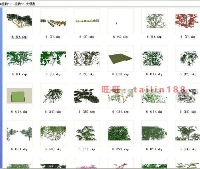Click the file name 6 (23).skp
Screen dimensions: 200x169
[x=154, y=149]
